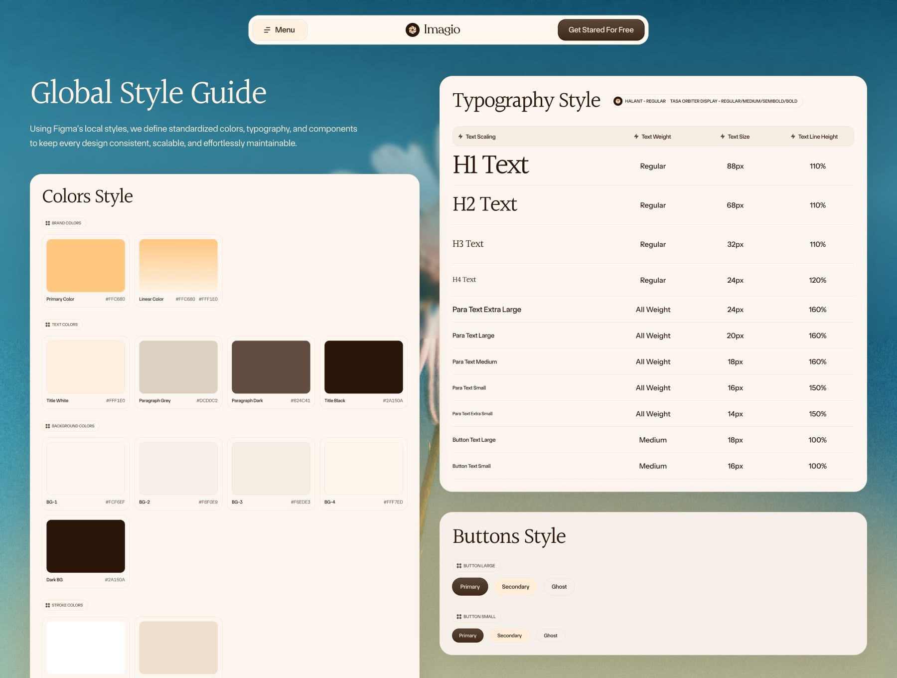Select the Title Black swatch
The image size is (897, 678).
pos(364,367)
